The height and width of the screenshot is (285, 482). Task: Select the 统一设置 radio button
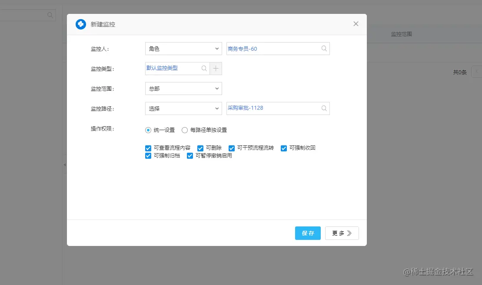(148, 130)
